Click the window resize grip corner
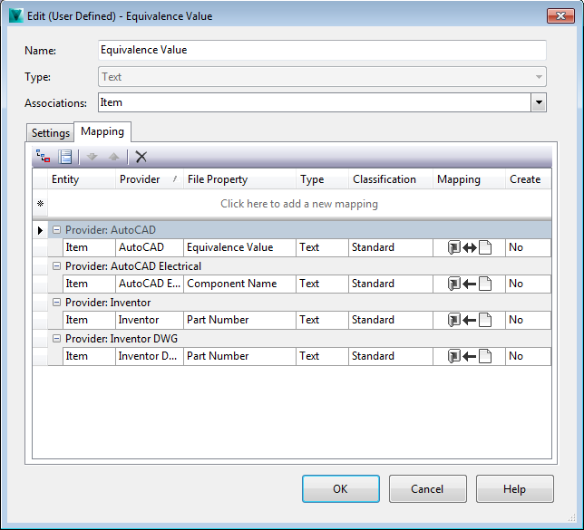 (571, 517)
